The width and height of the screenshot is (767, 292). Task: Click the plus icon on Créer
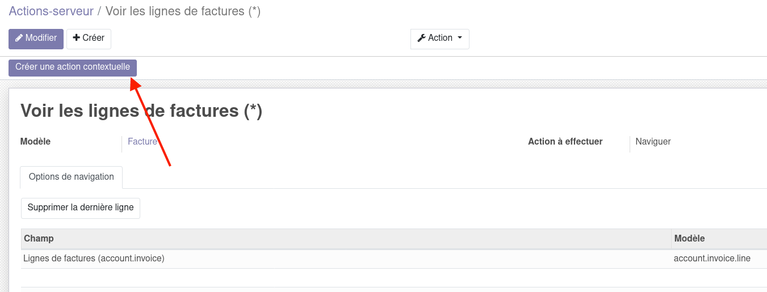coord(77,38)
